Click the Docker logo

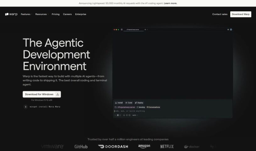tap(192, 147)
